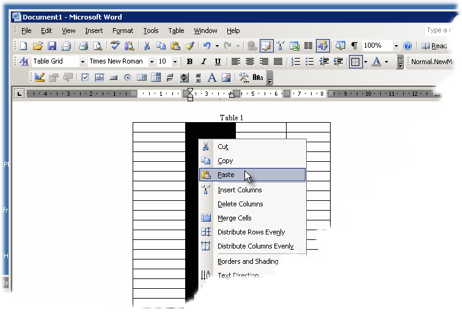
Task: Increase the indent
Action: click(339, 62)
